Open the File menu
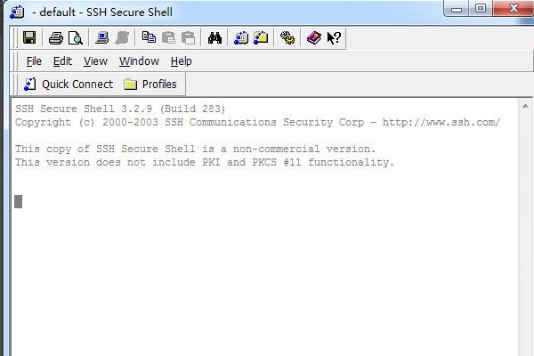Image resolution: width=534 pixels, height=356 pixels. pos(34,61)
